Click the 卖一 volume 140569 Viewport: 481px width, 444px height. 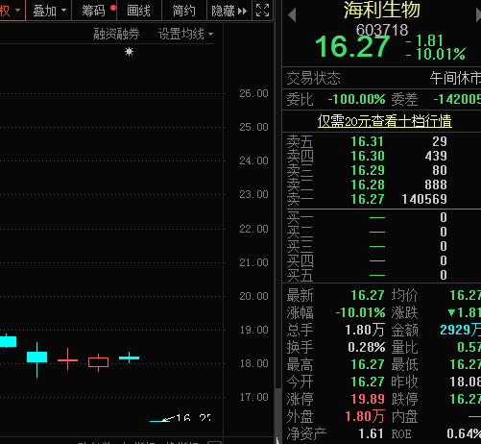(x=424, y=199)
